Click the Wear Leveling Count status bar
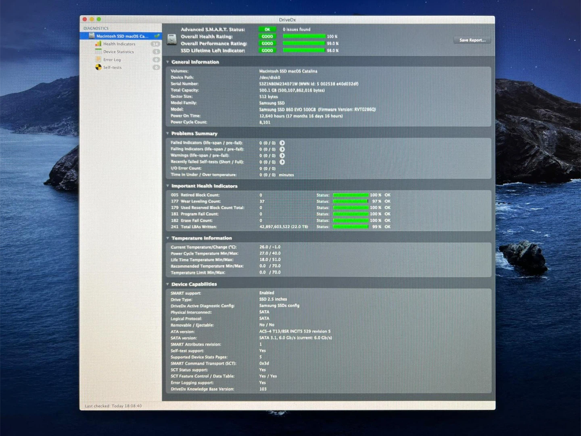Viewport: 581px width, 436px height. 350,201
